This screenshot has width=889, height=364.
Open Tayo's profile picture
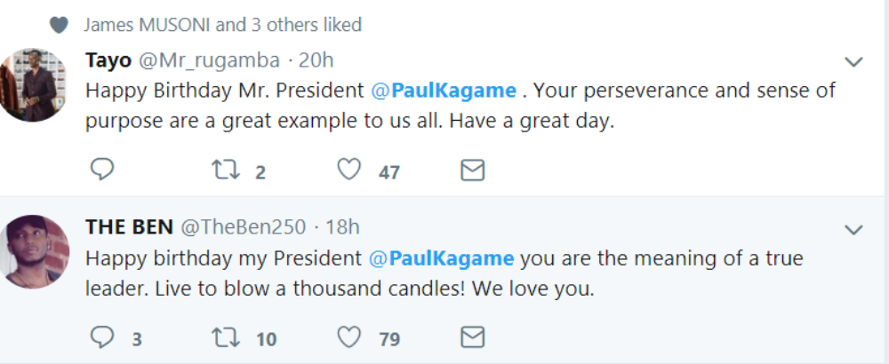tap(32, 85)
